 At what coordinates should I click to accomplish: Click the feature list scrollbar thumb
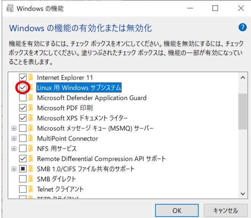click(243, 111)
